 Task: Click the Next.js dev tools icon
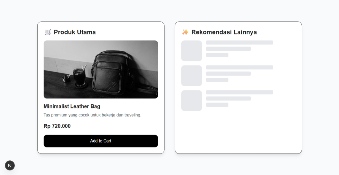click(10, 165)
